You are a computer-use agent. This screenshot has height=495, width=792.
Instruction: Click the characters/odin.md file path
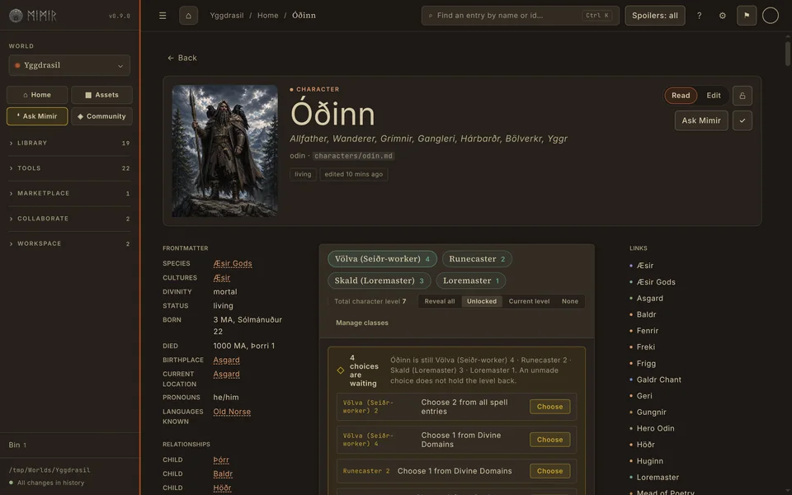click(x=353, y=156)
